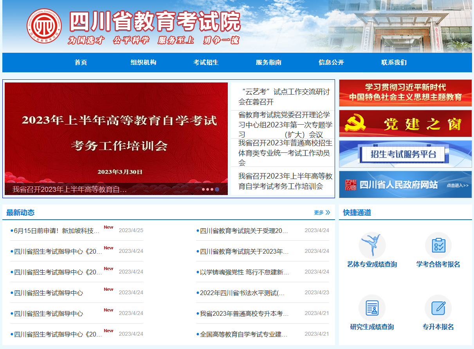This screenshot has width=474, height=349.
Task: Open the 四川省人民政府网站 banner
Action: coord(405,184)
